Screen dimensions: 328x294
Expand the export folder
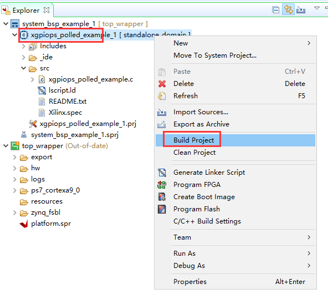[14, 157]
